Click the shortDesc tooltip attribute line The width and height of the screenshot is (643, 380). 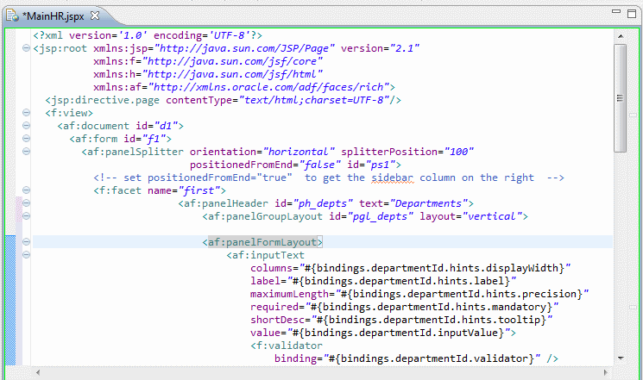401,320
